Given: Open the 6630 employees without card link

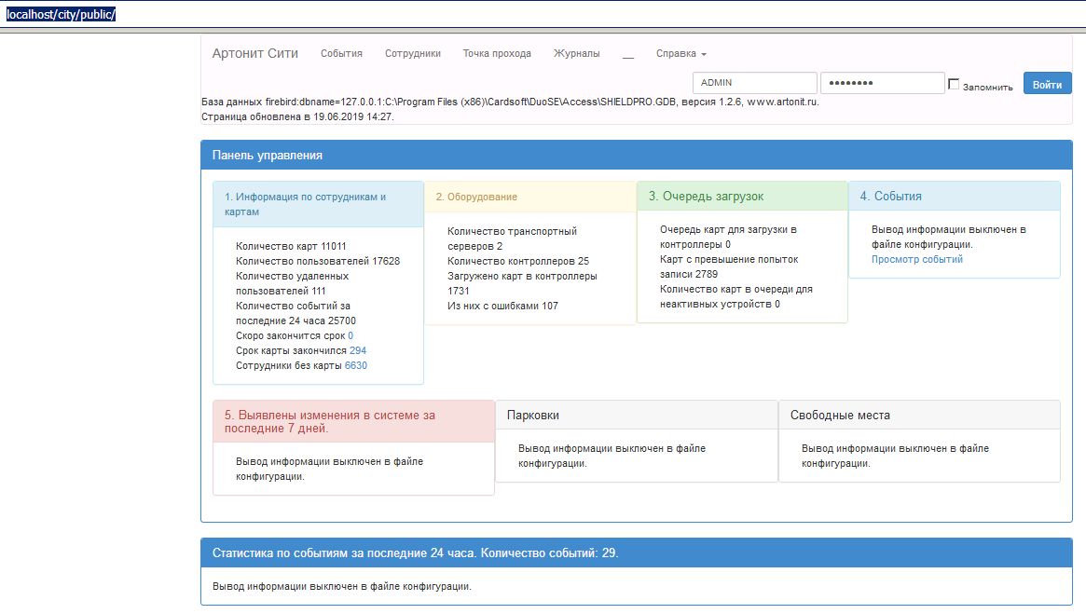Looking at the screenshot, I should (356, 366).
